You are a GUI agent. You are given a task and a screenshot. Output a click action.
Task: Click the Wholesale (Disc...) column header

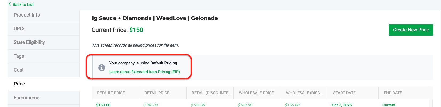pos(304,93)
